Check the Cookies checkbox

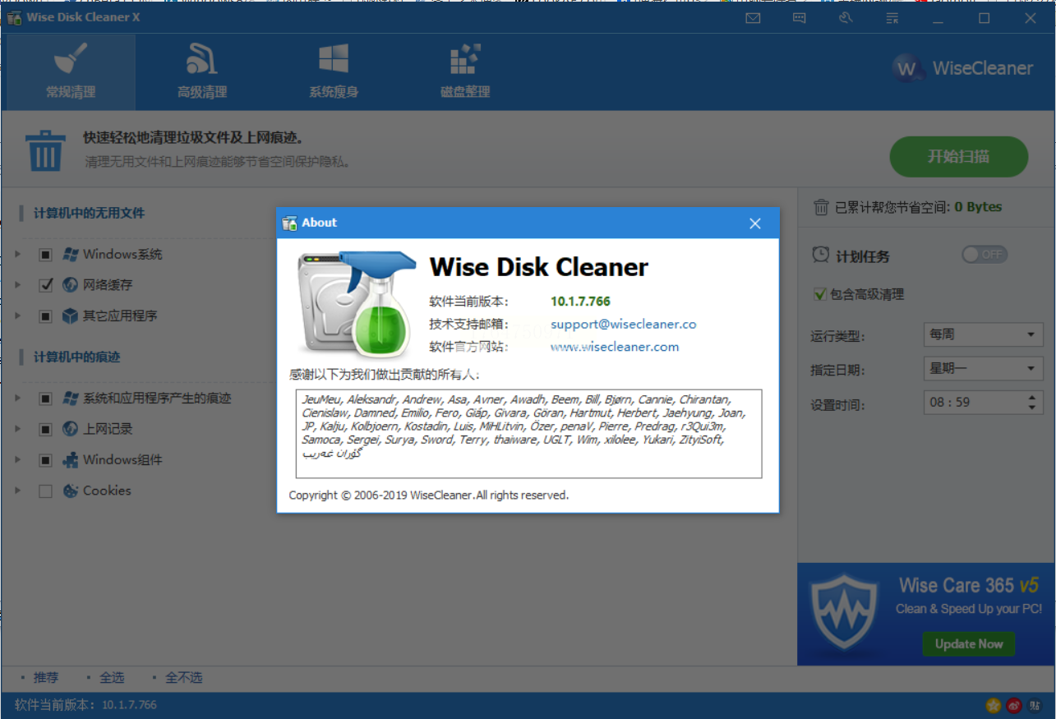tap(45, 491)
